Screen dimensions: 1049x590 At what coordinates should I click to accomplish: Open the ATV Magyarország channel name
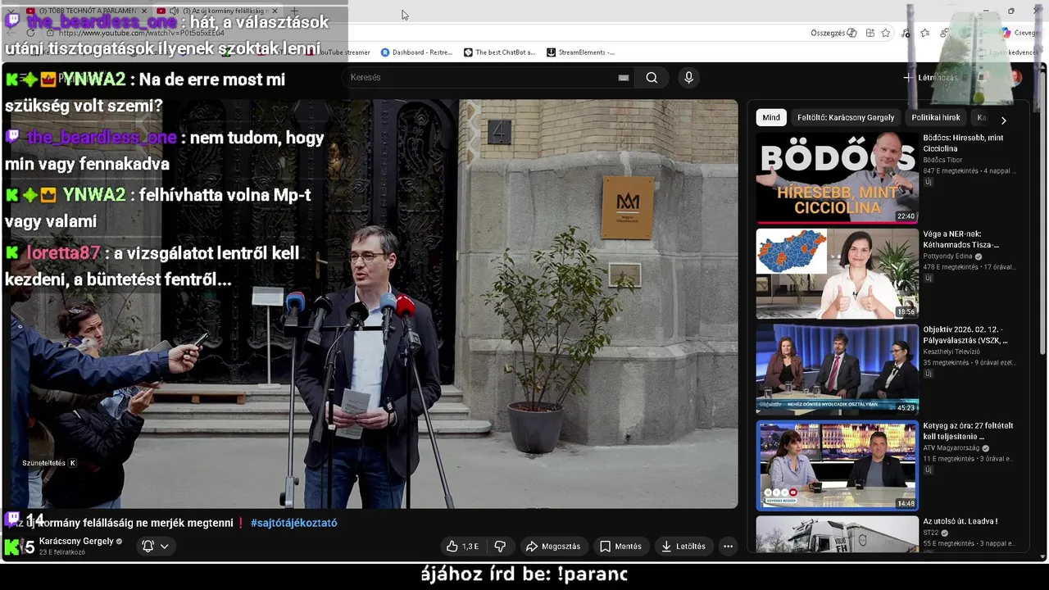(951, 448)
